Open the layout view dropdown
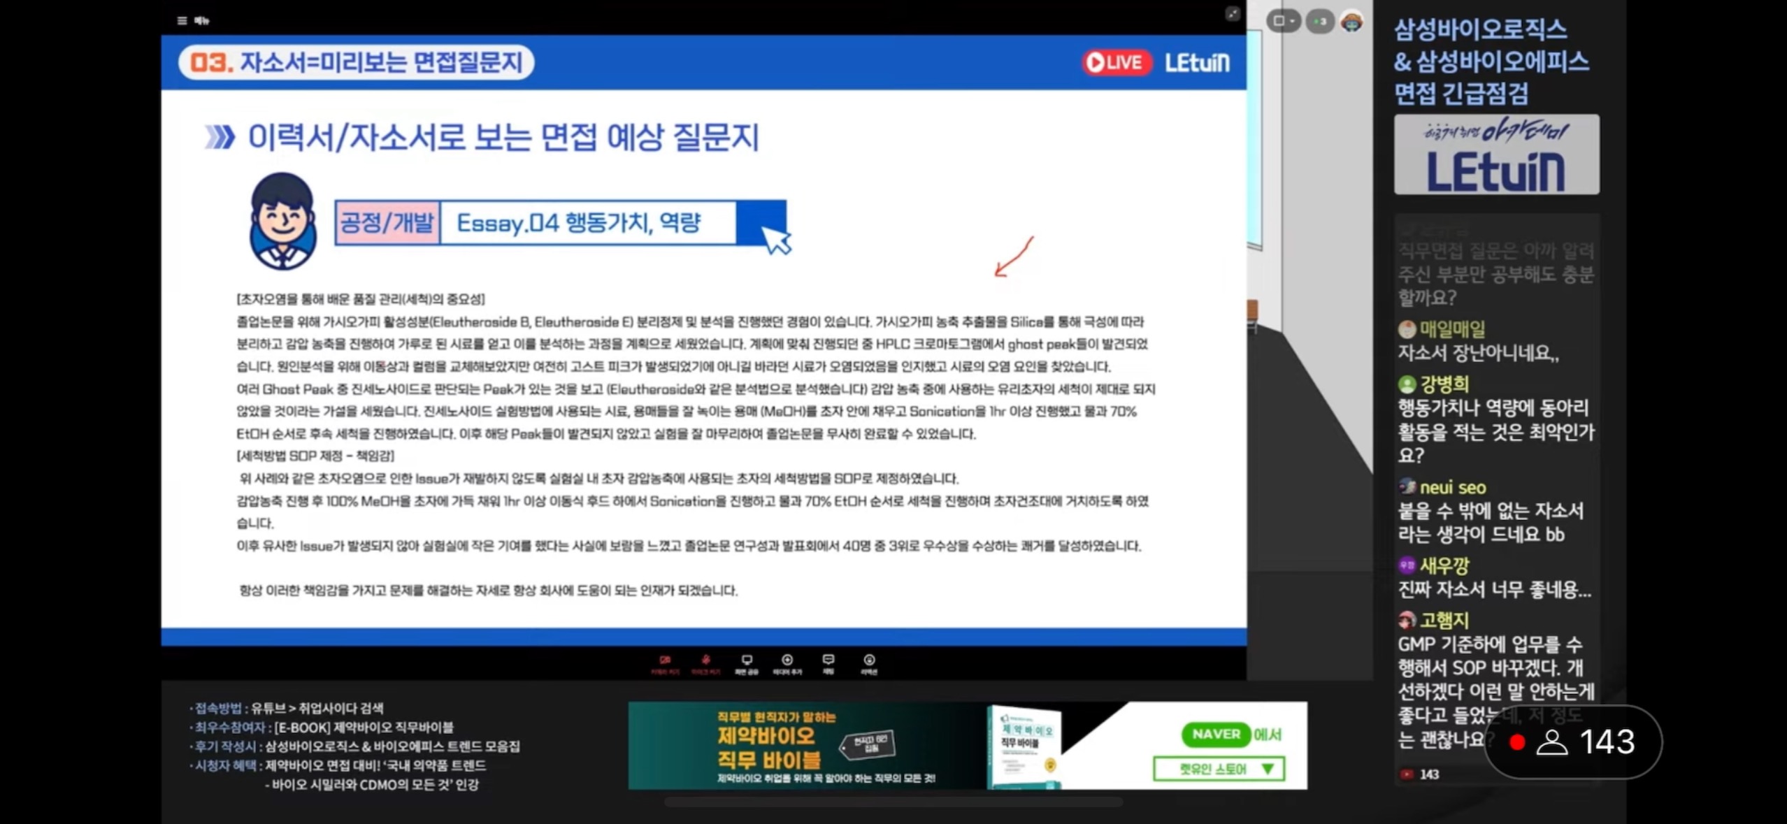This screenshot has height=824, width=1787. (1283, 21)
